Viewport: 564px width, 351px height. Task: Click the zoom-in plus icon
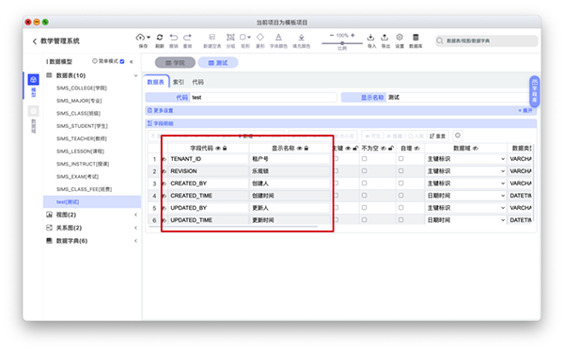tap(352, 35)
